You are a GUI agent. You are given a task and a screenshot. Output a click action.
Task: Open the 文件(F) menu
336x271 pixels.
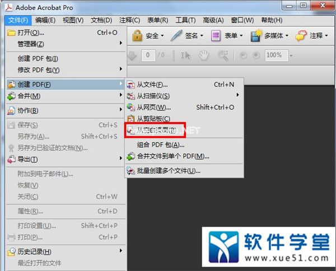18,20
